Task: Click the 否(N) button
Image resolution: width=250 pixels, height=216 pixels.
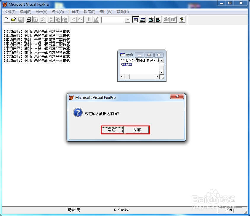Action: coord(137,130)
